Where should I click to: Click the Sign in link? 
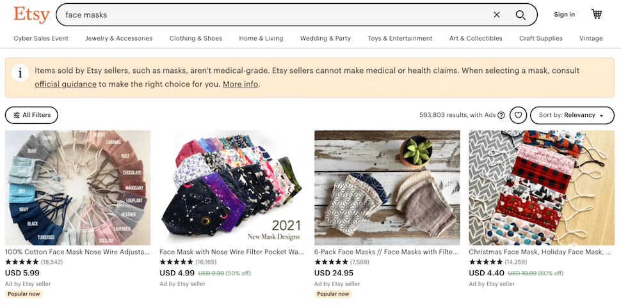[x=565, y=15]
